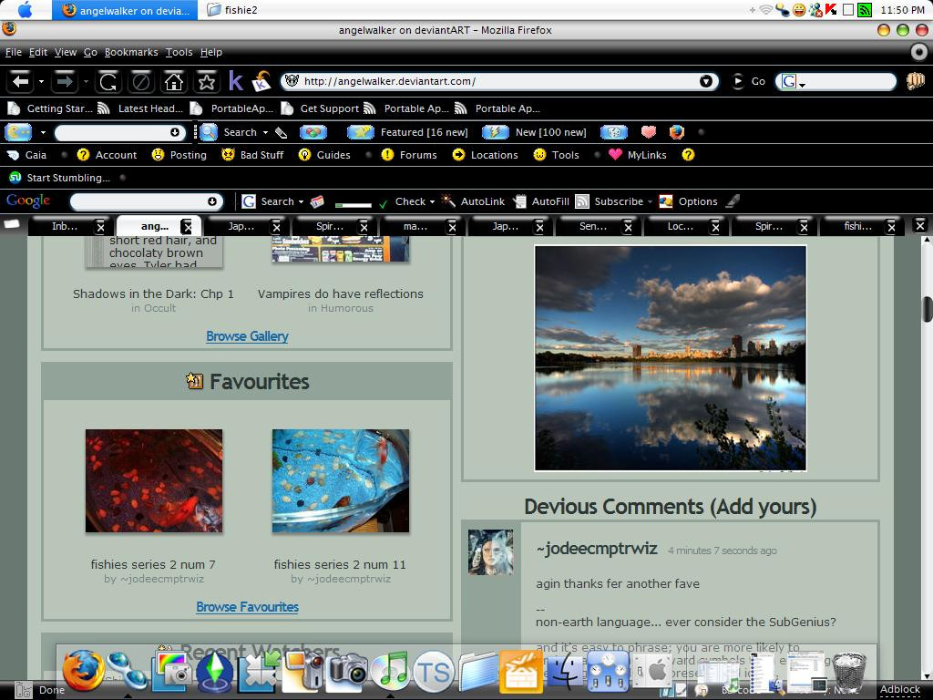This screenshot has height=700, width=933.
Task: Open Finder face icon in dock
Action: point(565,673)
